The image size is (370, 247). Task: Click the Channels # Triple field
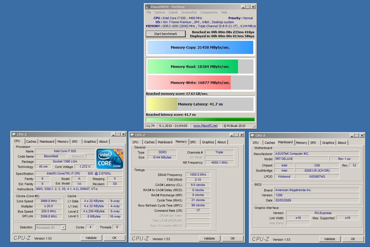(x=219, y=152)
